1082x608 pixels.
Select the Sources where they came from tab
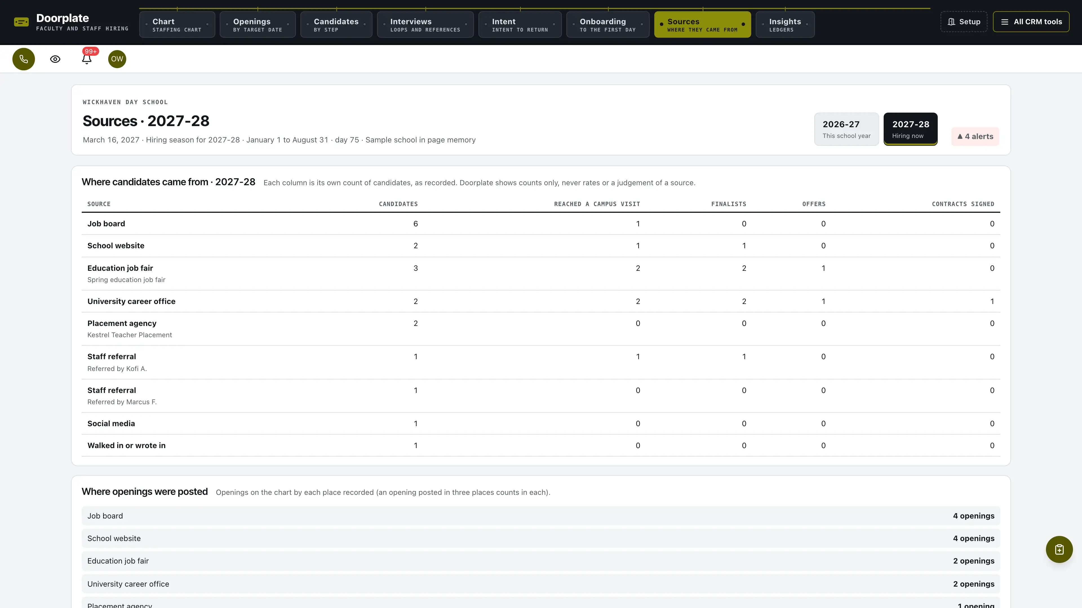coord(702,25)
